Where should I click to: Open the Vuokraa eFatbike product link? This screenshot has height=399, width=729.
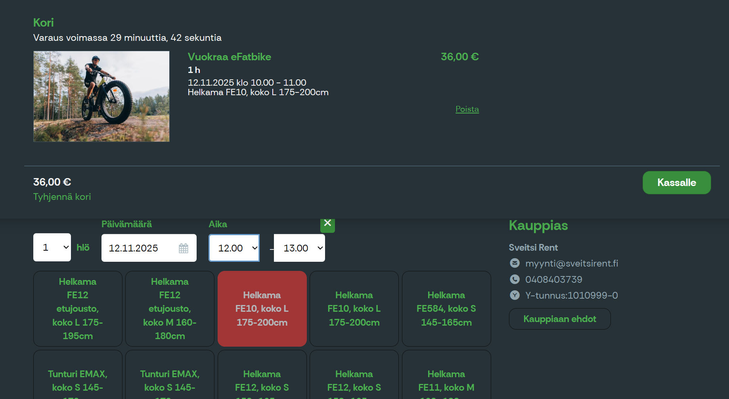pyautogui.click(x=230, y=57)
